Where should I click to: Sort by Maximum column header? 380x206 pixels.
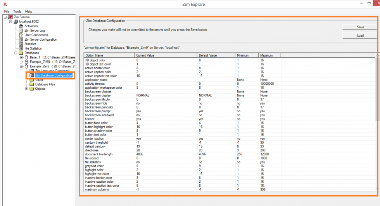coord(269,55)
